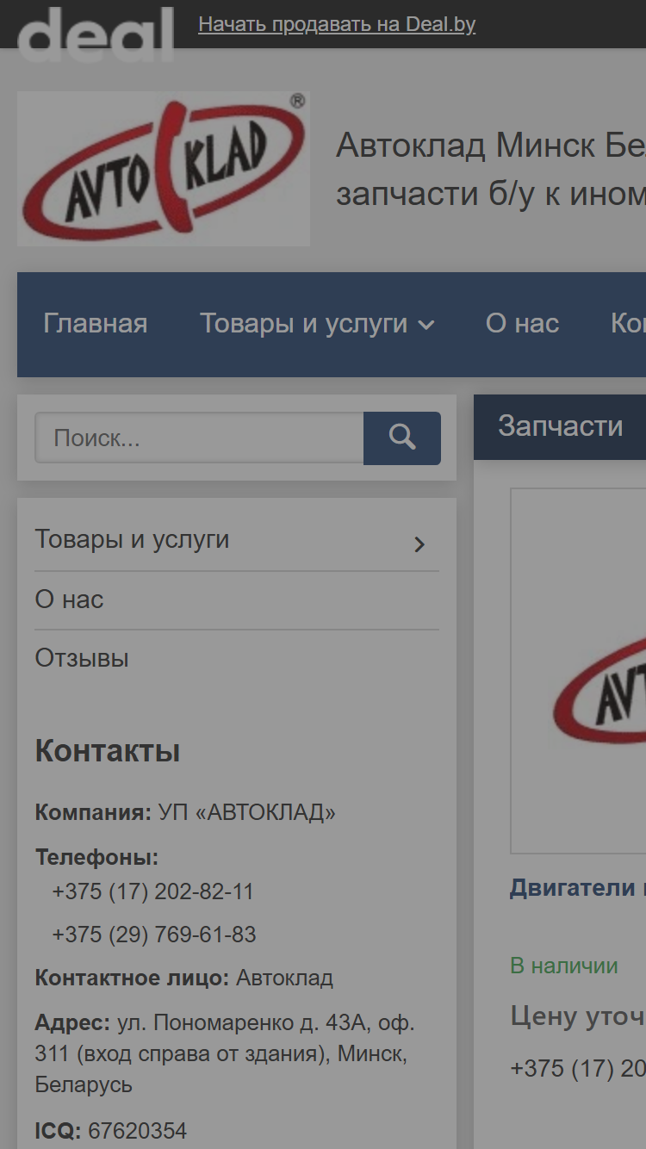Click ICQ number 67620354
Viewport: 646px width, 1149px height.
coord(137,1130)
